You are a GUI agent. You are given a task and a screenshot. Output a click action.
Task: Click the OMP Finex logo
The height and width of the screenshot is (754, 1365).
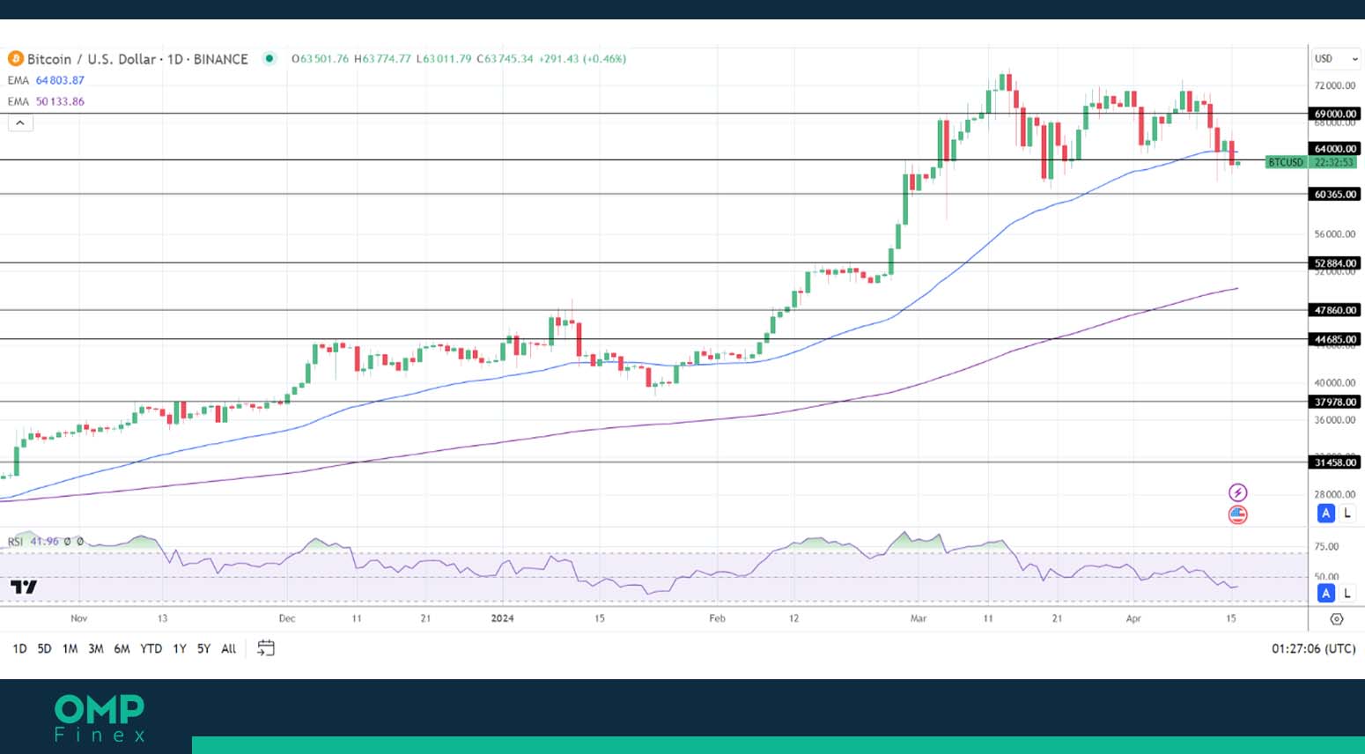(100, 718)
